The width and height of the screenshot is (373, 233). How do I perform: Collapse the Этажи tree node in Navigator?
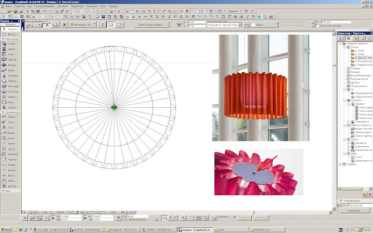pyautogui.click(x=344, y=47)
